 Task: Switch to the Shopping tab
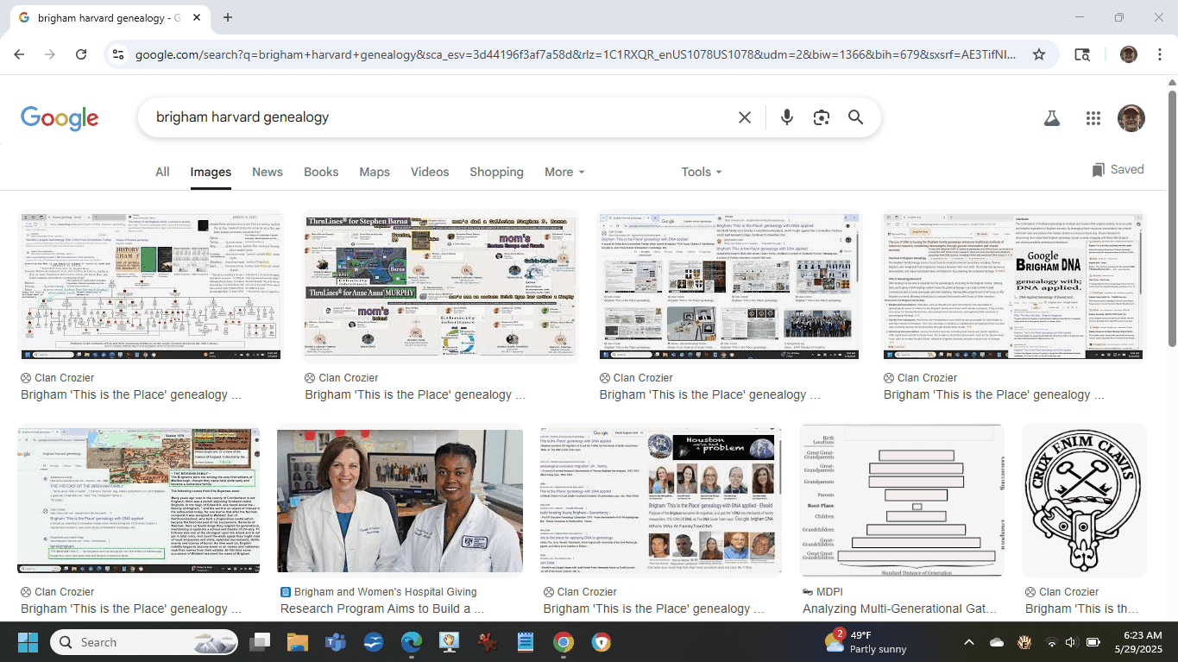click(x=496, y=172)
